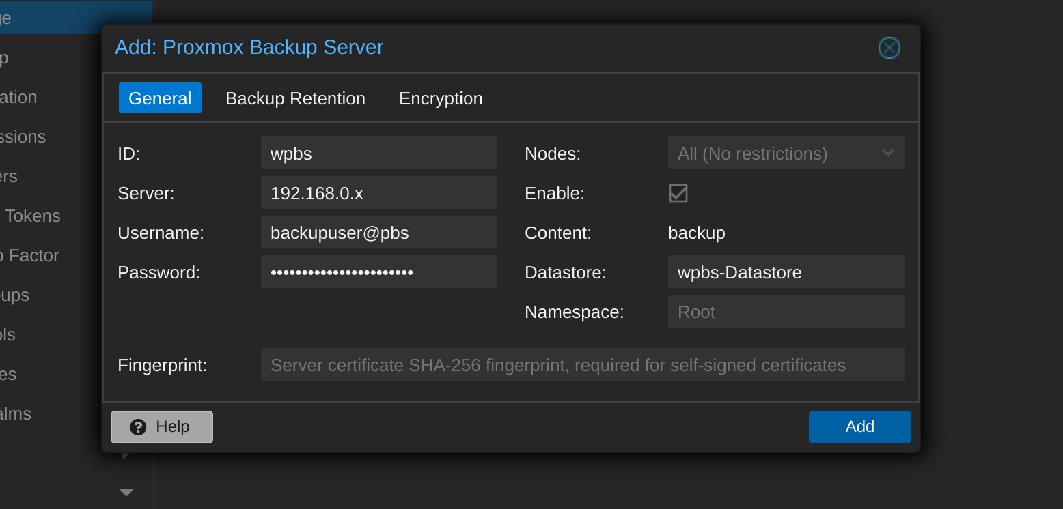The image size is (1063, 509).
Task: Click the Username field backupuser@pbs
Action: [x=379, y=232]
